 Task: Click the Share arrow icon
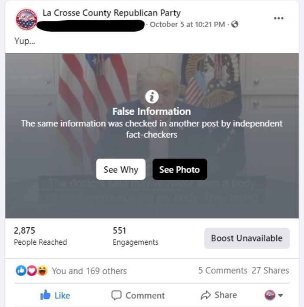click(205, 295)
